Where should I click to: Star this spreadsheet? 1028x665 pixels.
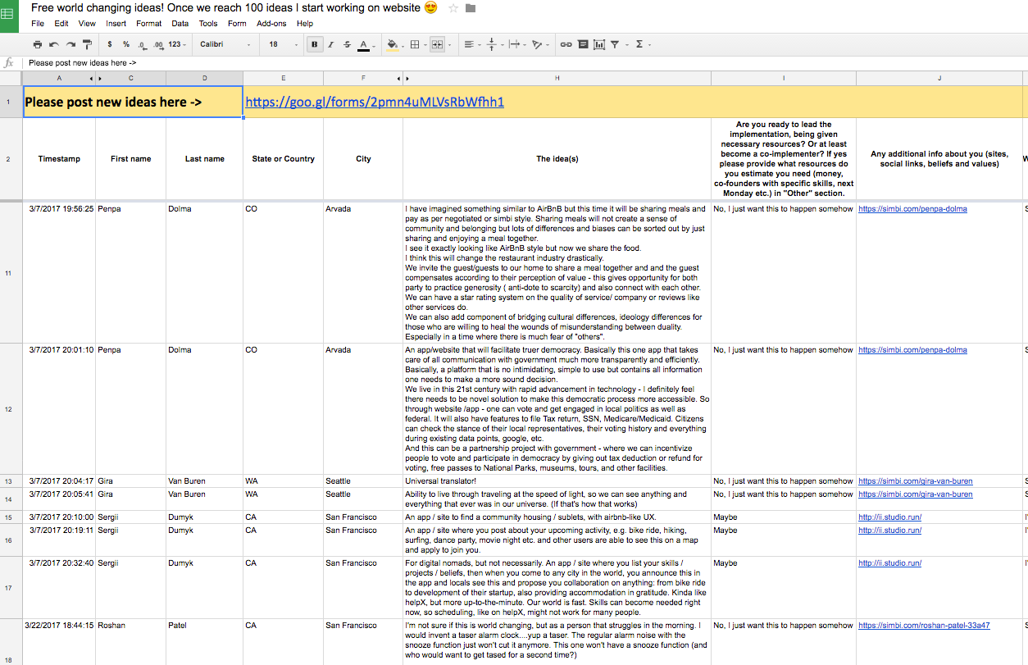(453, 8)
